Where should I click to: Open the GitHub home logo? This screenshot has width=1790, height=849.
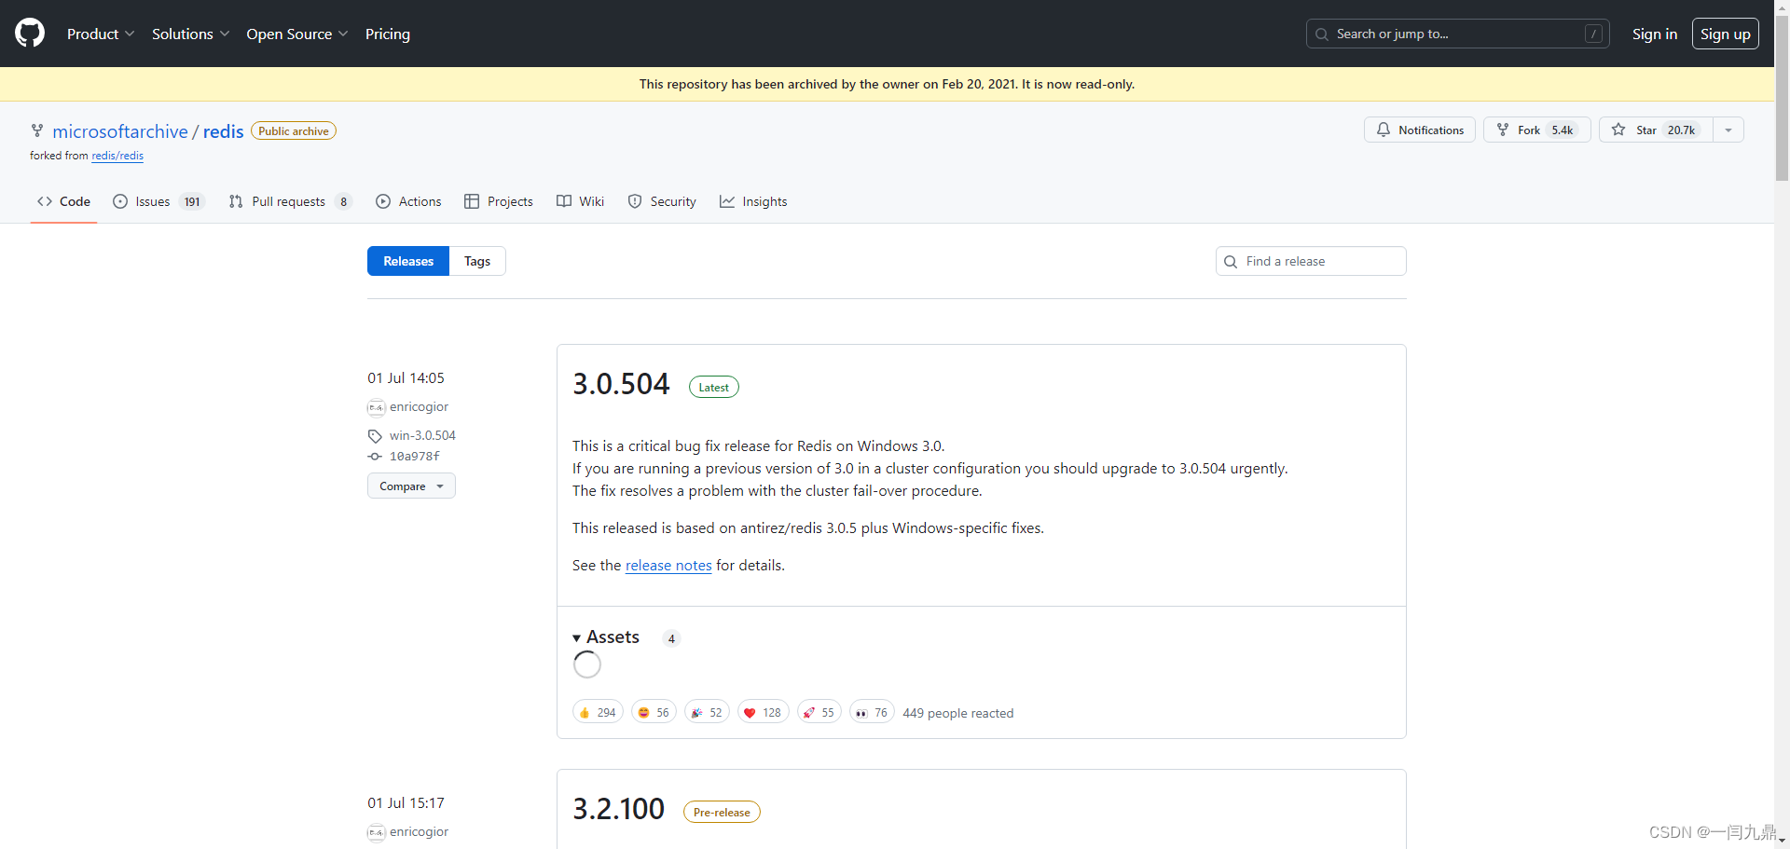(30, 34)
